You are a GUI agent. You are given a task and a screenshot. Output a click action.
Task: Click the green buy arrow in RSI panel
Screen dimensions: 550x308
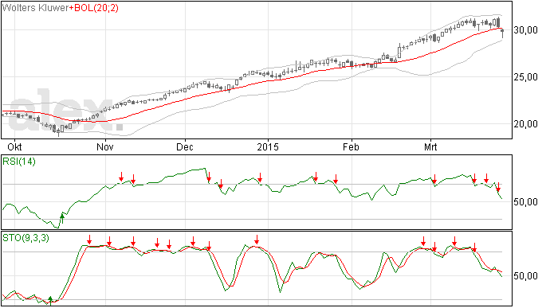[x=62, y=218]
